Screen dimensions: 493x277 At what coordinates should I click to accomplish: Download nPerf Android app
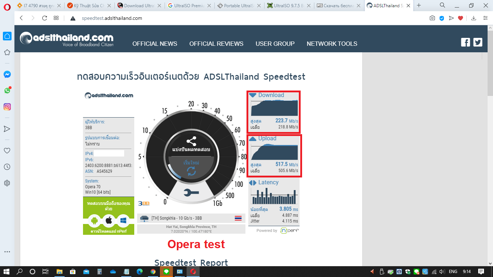tap(95, 220)
